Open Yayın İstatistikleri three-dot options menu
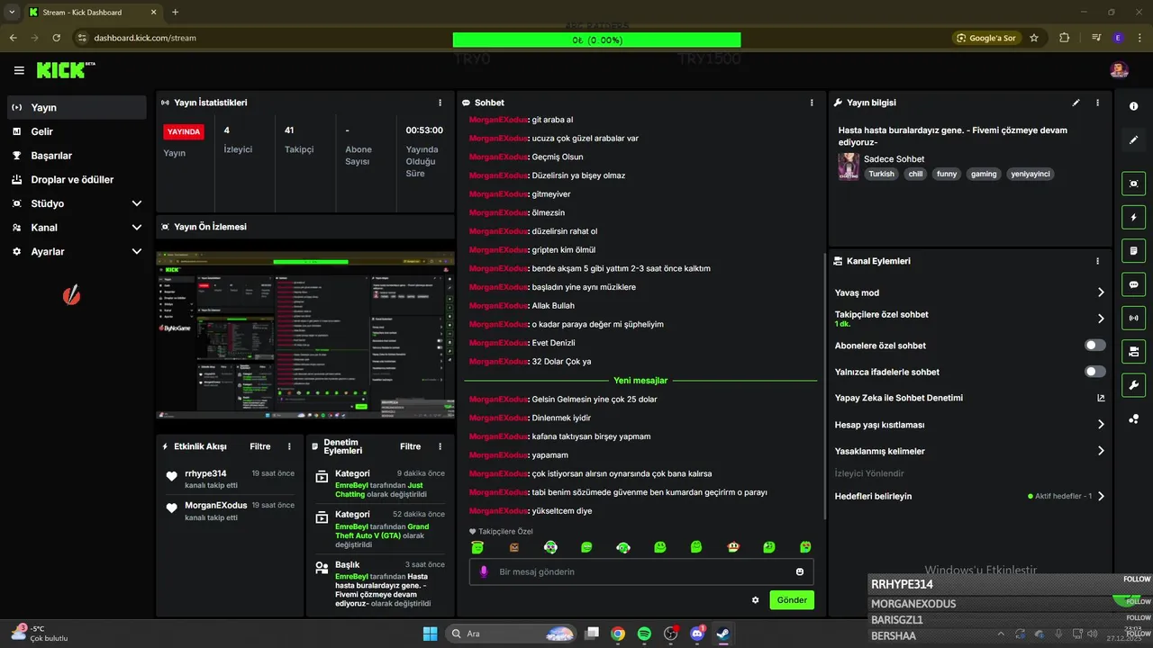 (440, 103)
